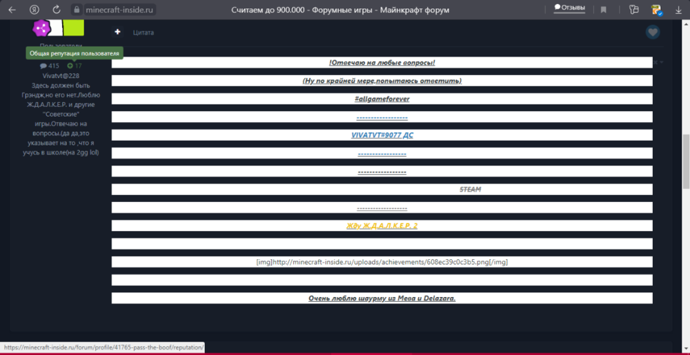Reload the page

pos(56,10)
